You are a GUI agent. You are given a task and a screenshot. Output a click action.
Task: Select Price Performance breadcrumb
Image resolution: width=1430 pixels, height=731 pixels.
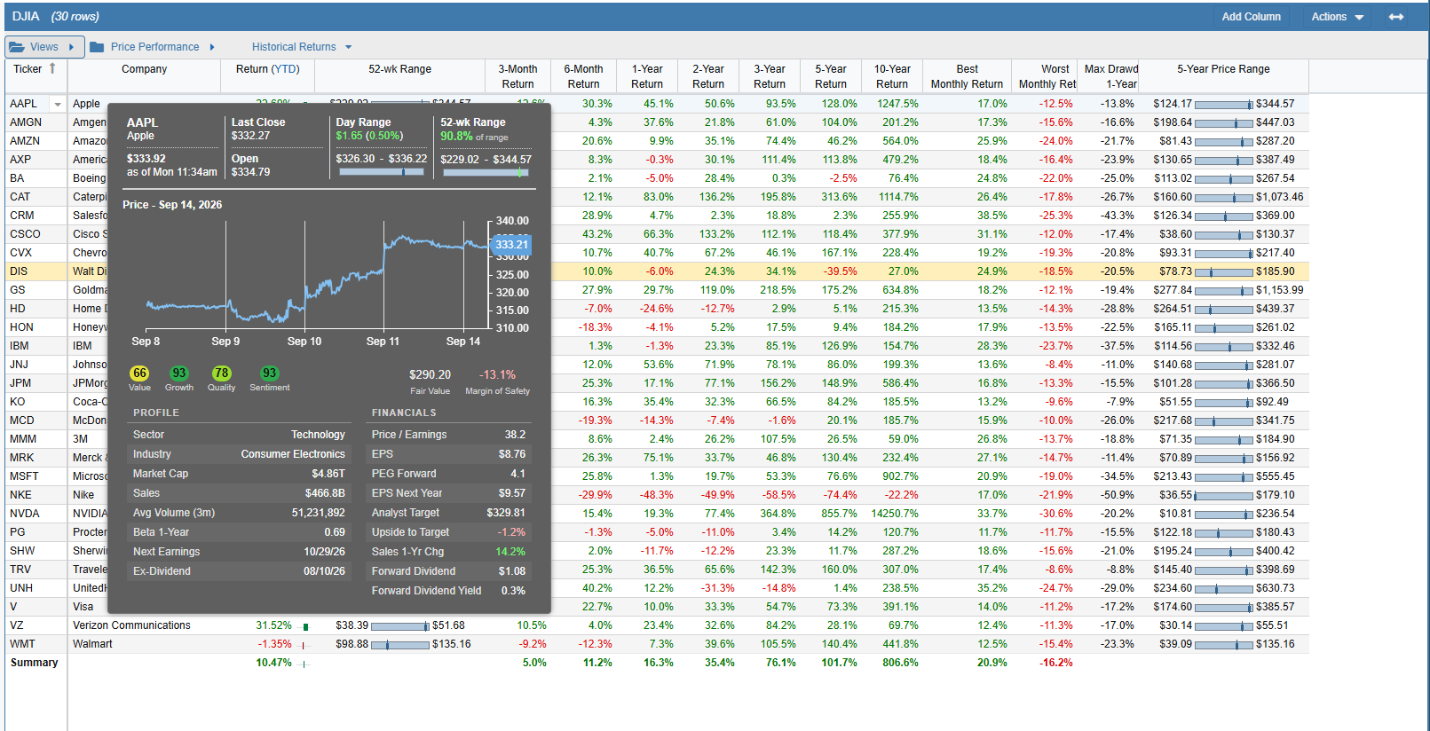pos(154,47)
